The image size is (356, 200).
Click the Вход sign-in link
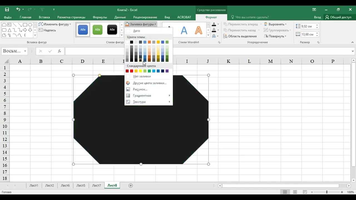click(x=317, y=17)
